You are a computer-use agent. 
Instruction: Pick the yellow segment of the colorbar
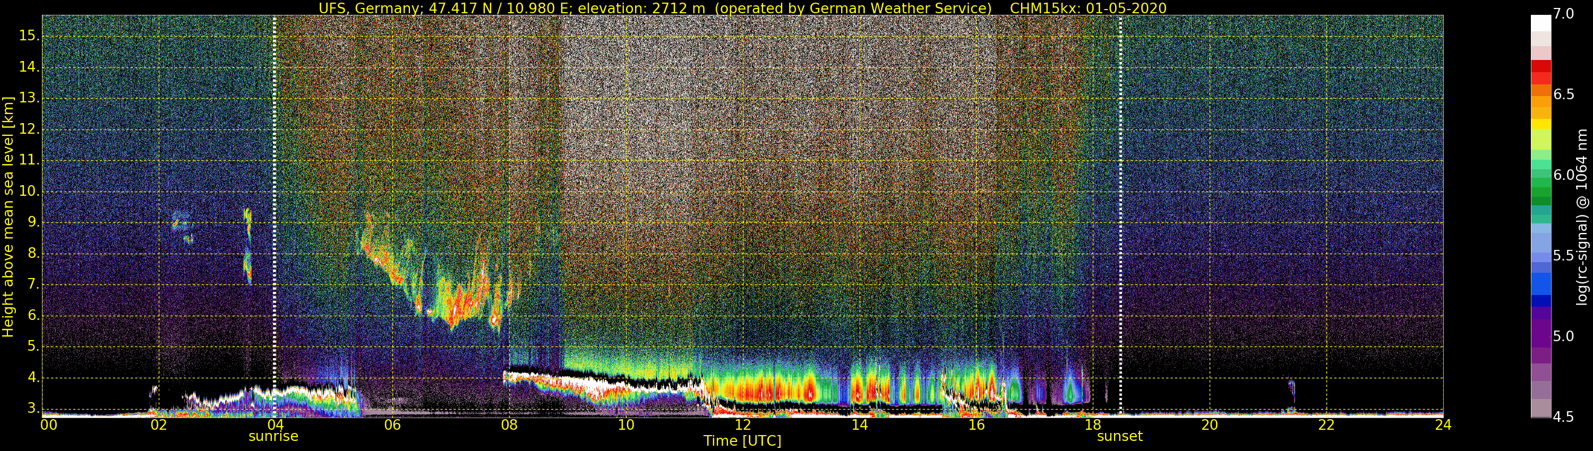(1540, 124)
